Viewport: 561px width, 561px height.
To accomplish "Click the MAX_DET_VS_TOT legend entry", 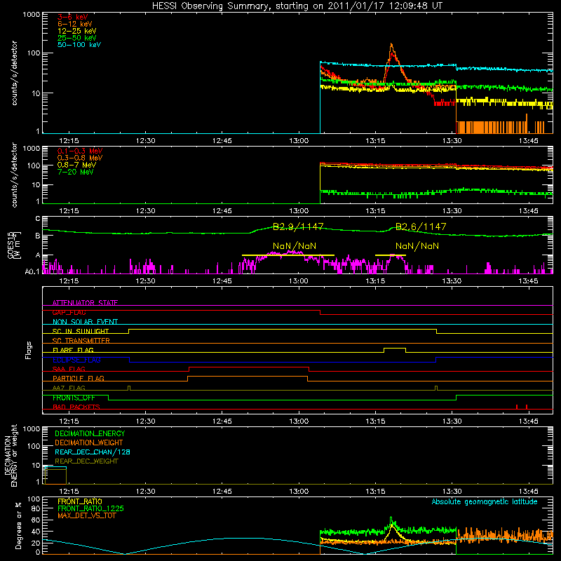I will coord(86,515).
